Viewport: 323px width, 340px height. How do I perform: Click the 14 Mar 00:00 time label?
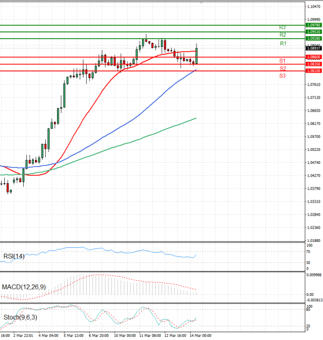(200, 336)
